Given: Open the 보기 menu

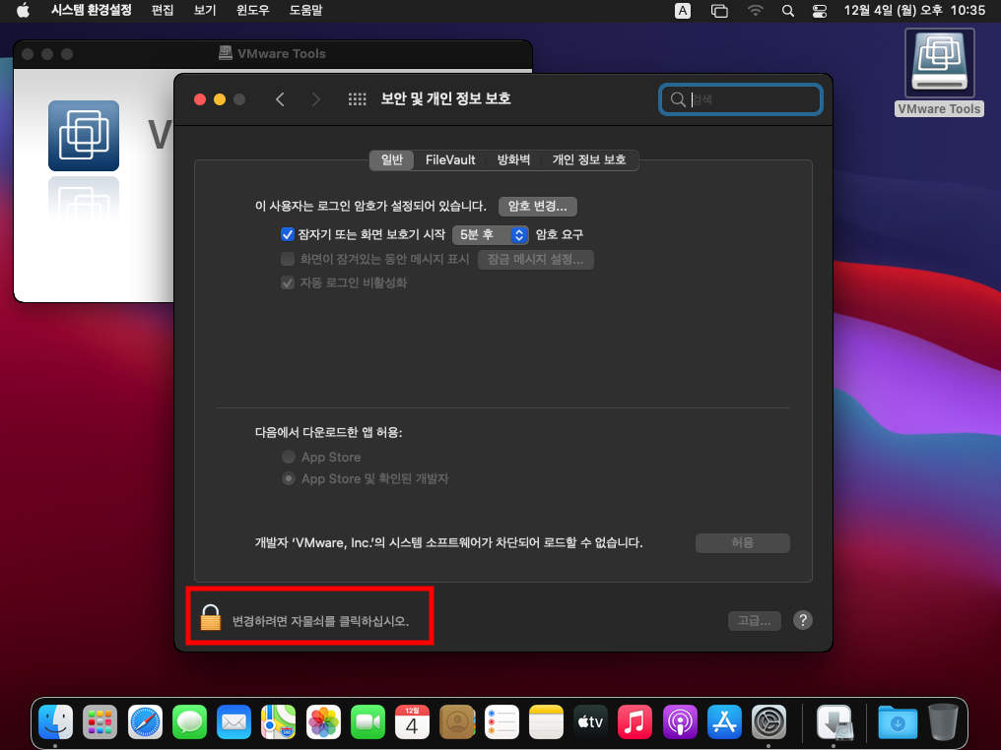Looking at the screenshot, I should tap(205, 11).
